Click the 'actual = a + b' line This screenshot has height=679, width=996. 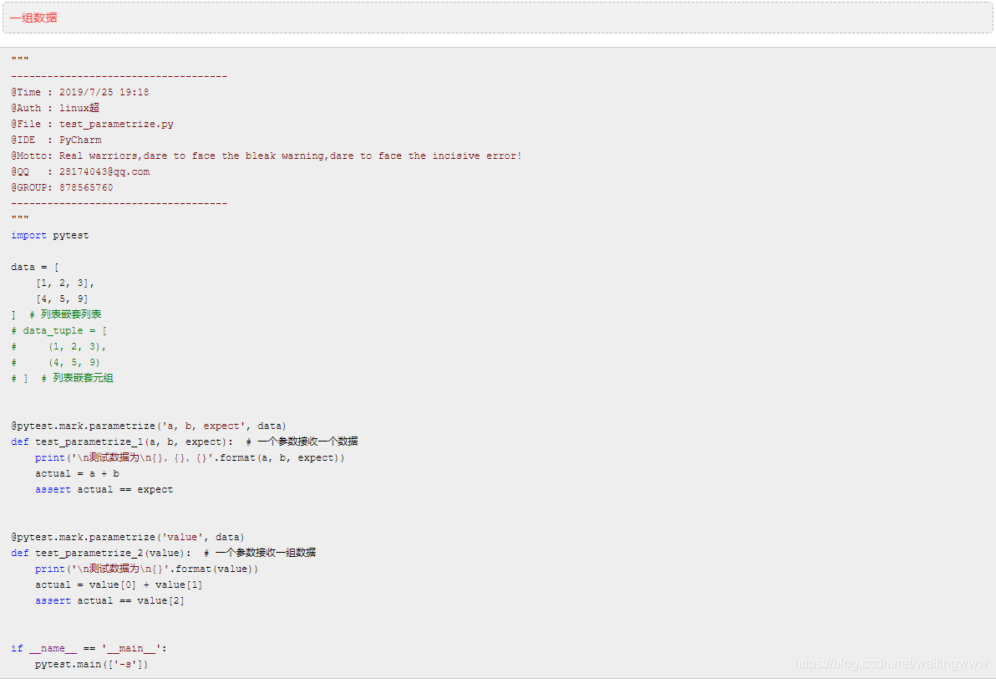point(77,473)
